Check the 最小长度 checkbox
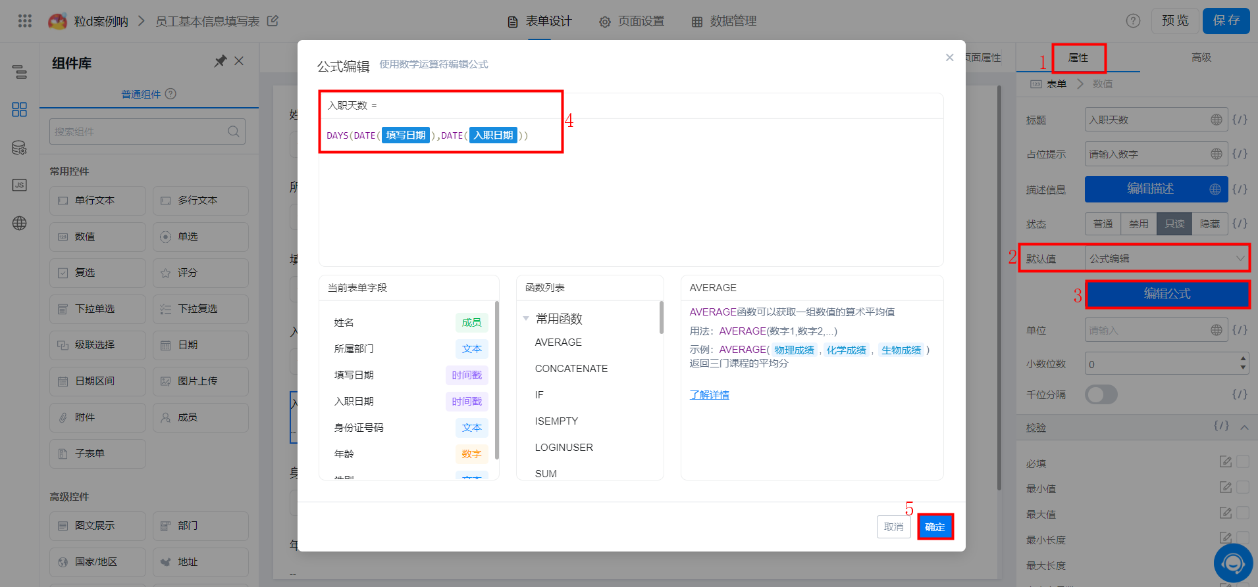This screenshot has height=587, width=1258. [1243, 538]
